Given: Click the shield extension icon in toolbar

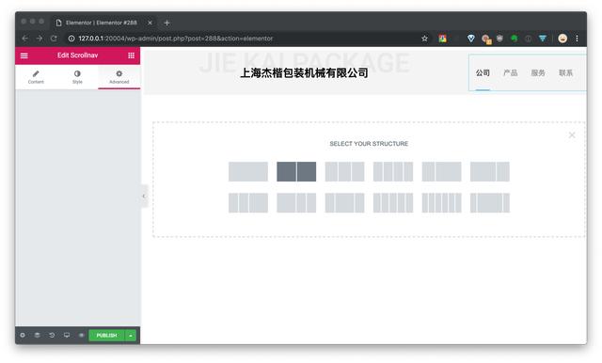Looking at the screenshot, I should click(x=499, y=39).
